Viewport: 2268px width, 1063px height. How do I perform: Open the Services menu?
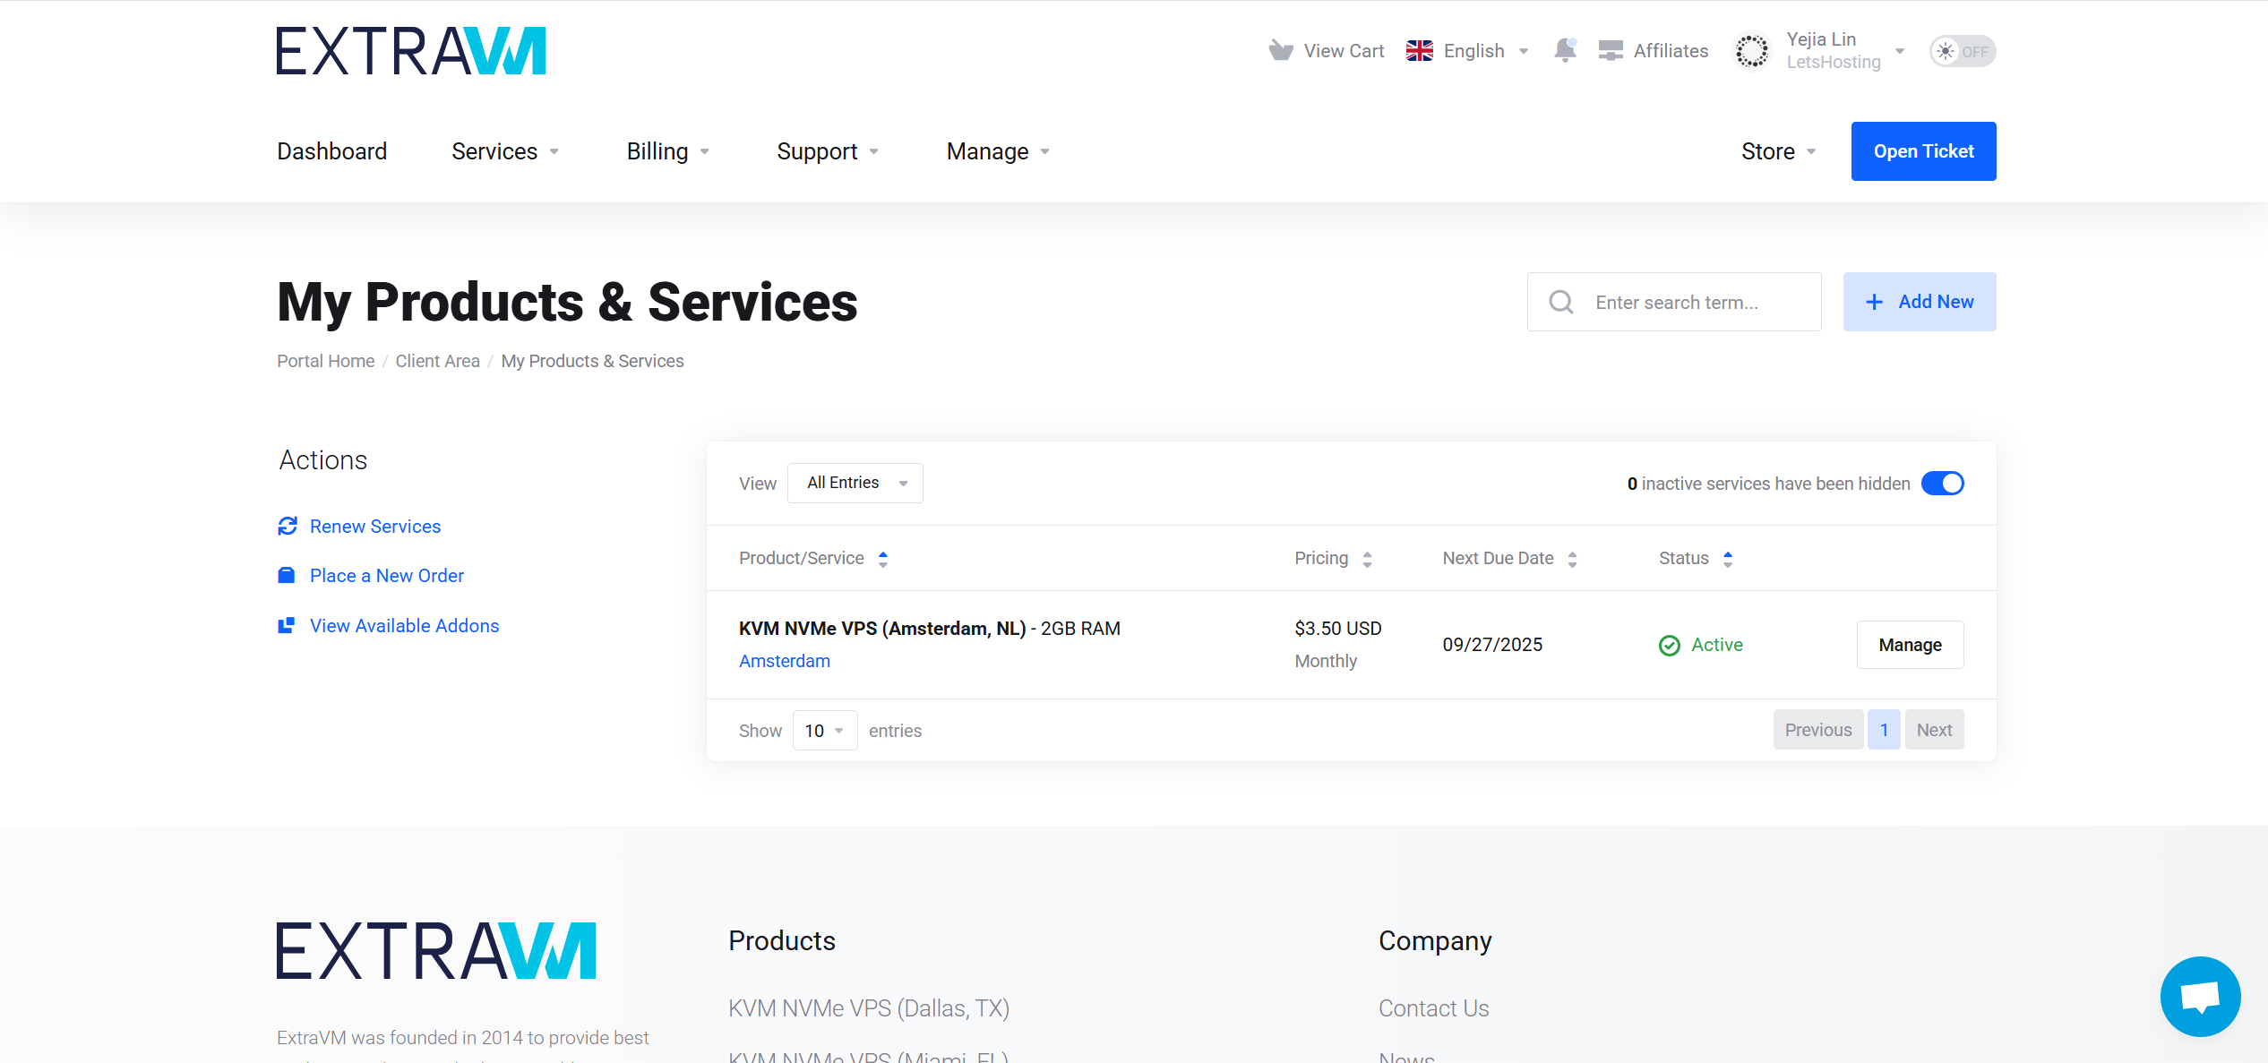(505, 151)
